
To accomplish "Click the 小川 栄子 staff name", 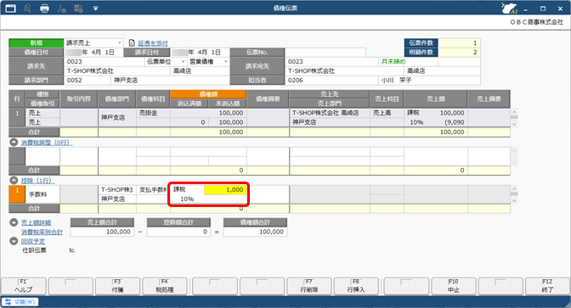I will point(396,81).
